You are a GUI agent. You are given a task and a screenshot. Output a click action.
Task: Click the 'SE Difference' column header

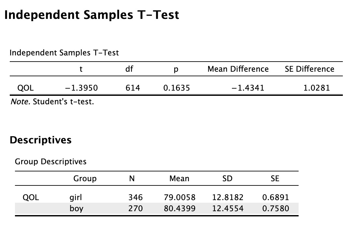[310, 69]
